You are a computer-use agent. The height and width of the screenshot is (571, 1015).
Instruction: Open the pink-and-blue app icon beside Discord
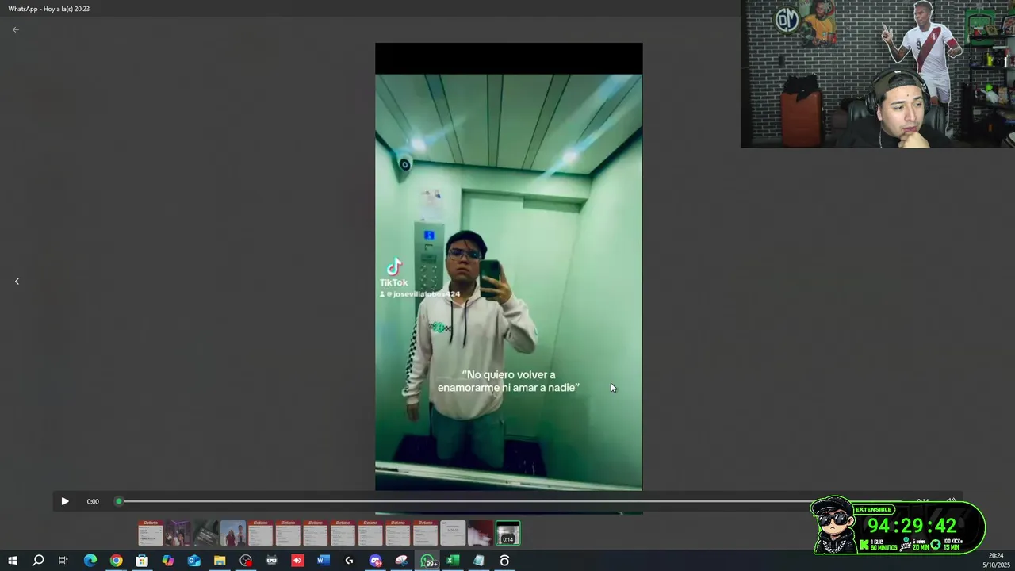[x=401, y=561]
